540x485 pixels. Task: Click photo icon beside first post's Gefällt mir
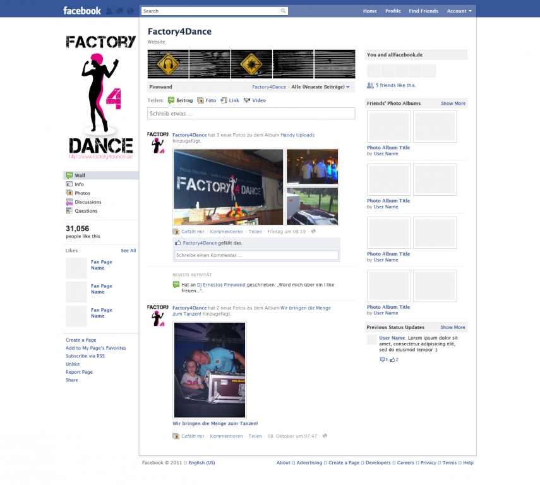pyautogui.click(x=176, y=232)
